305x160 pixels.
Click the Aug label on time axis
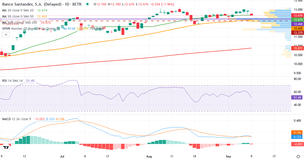(x=149, y=156)
